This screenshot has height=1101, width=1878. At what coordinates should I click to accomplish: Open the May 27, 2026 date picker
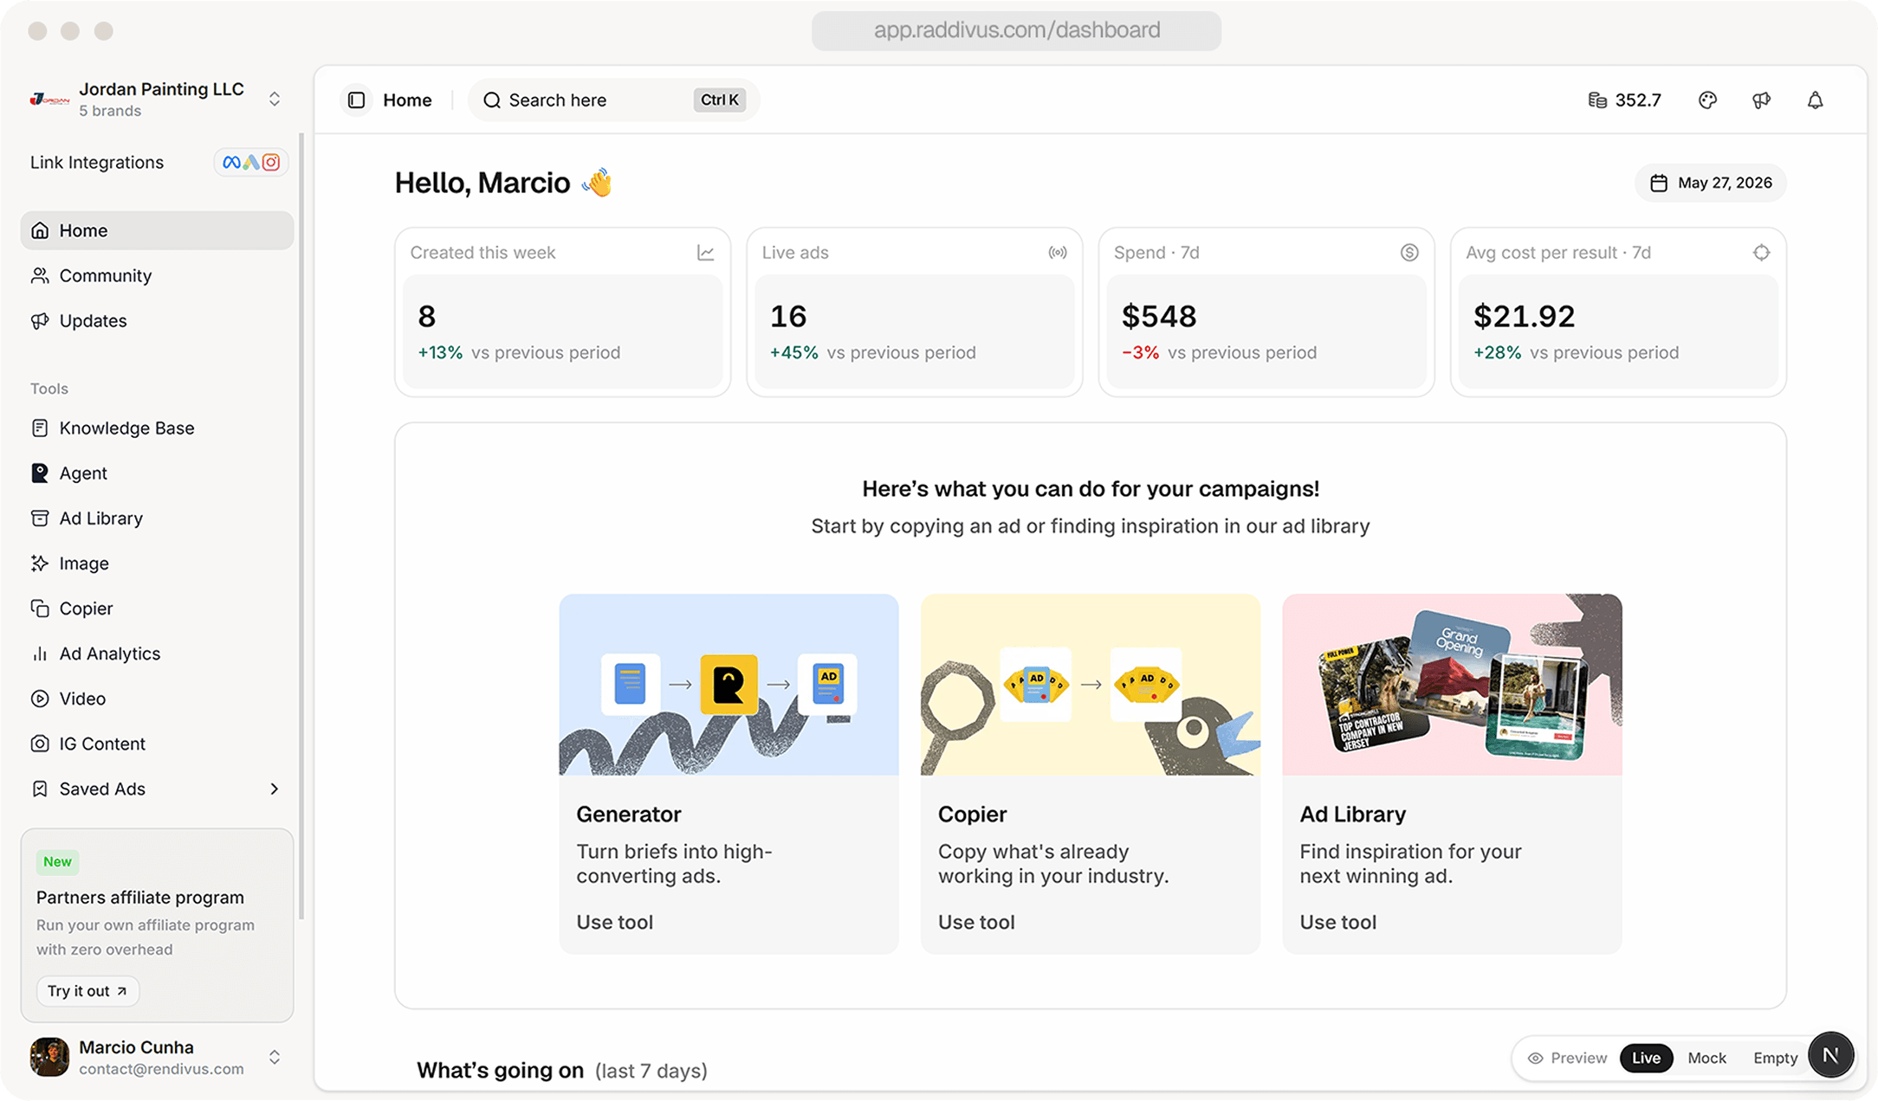click(1711, 183)
